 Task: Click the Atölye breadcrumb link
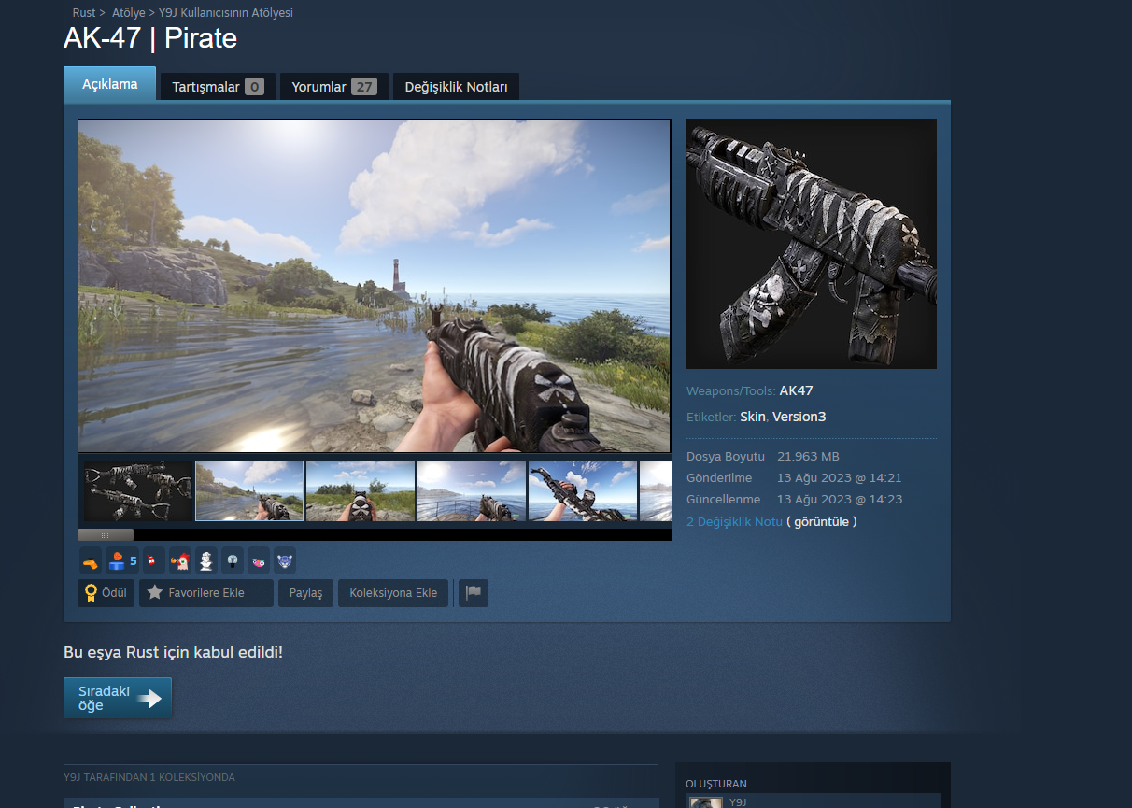click(128, 13)
